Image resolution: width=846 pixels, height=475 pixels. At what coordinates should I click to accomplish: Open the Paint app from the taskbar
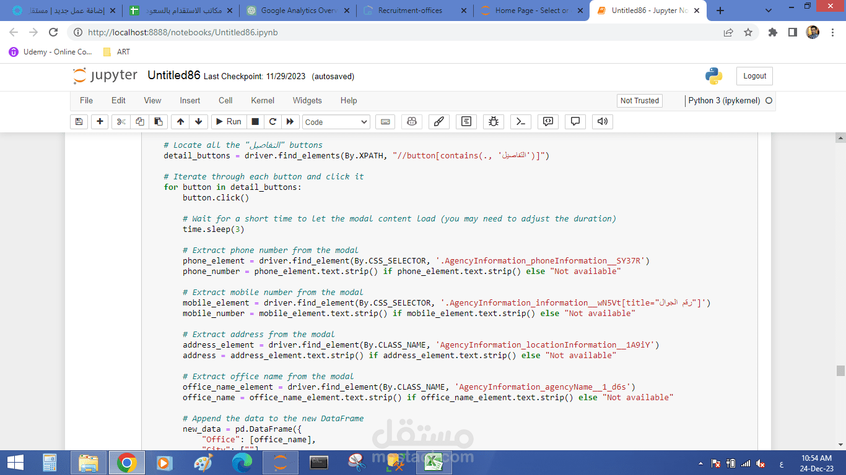(204, 463)
